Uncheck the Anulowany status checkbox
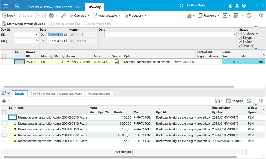This screenshot has width=266, height=159. 240,34
